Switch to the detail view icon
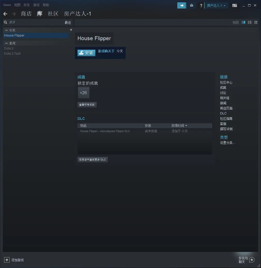Viewport: 261px width, 268px height. (x=243, y=22)
